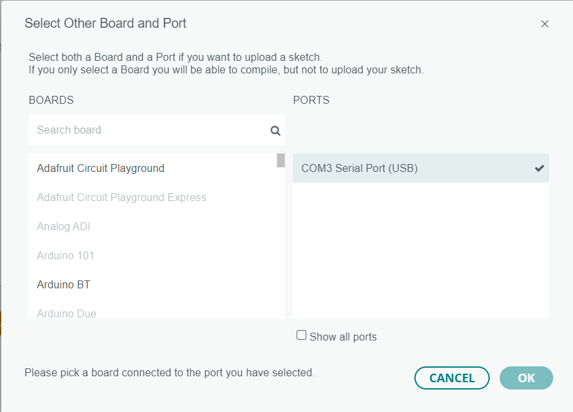The image size is (573, 412).
Task: Click the search magnifier icon
Action: (276, 130)
